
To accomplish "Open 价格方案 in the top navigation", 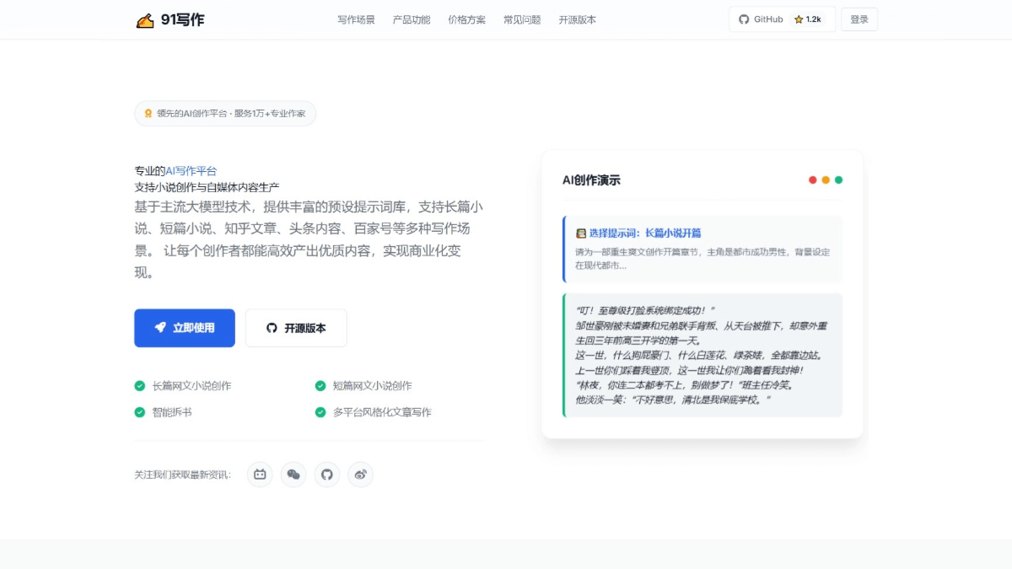I will tap(467, 19).
